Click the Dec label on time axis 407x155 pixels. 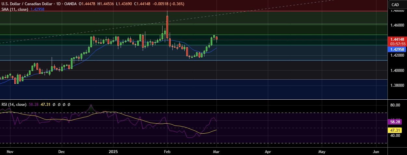pos(62,151)
